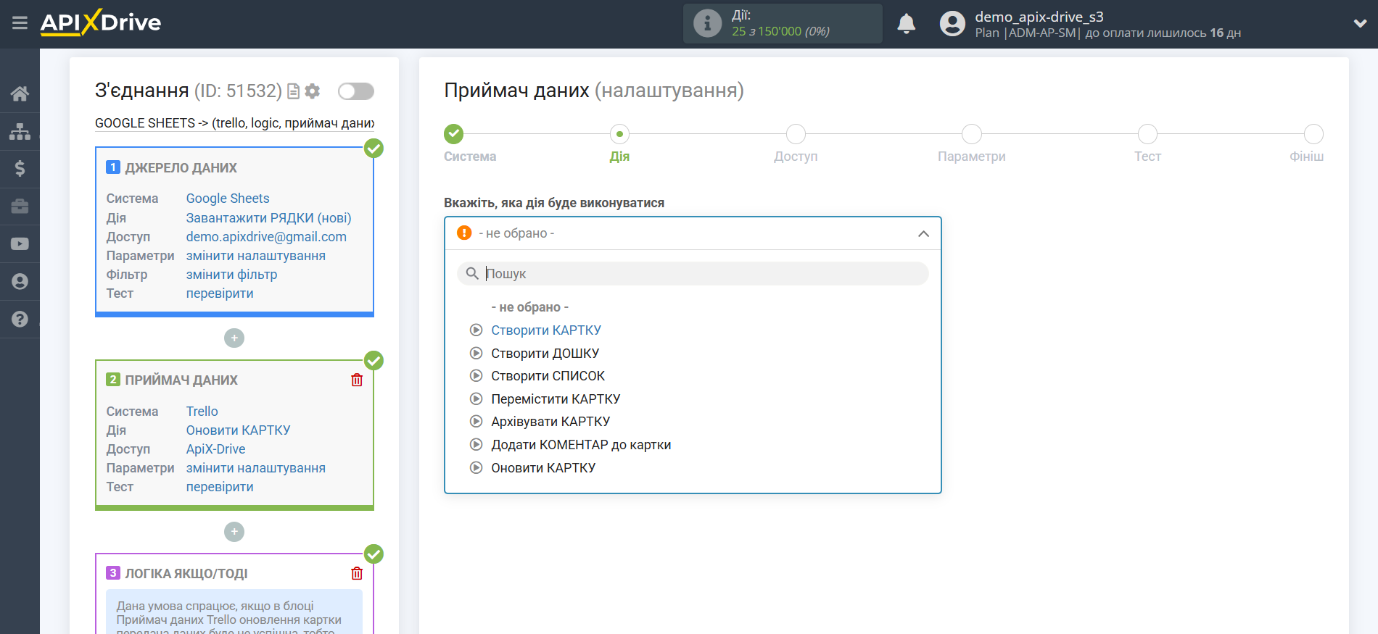Screen dimensions: 1378x634
Task: Open the hamburger menu
Action: click(x=20, y=23)
